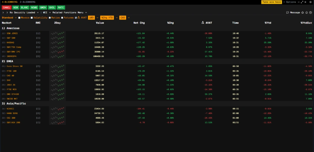Click the RMI icon for OMX STKH30

[x=38, y=94]
